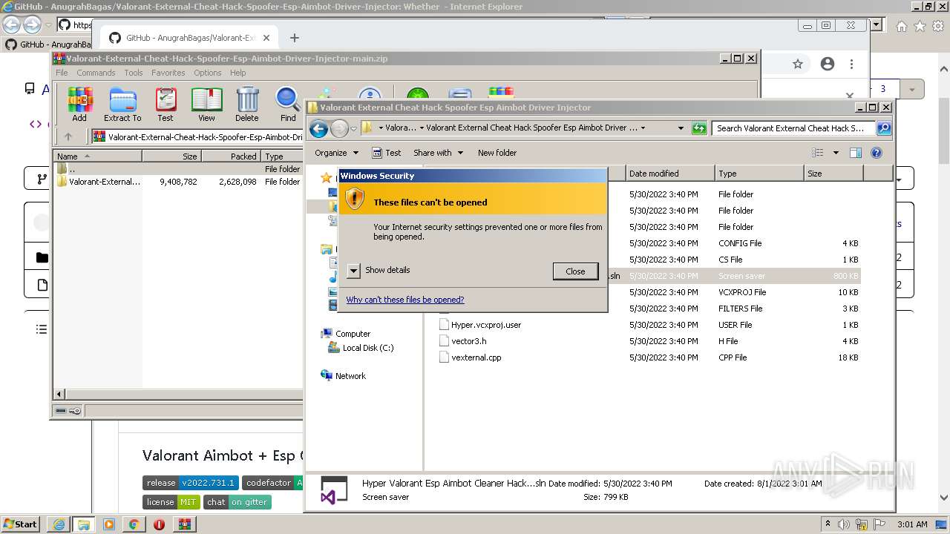Click Explorer Forward navigation button
Image resolution: width=950 pixels, height=534 pixels.
point(339,128)
